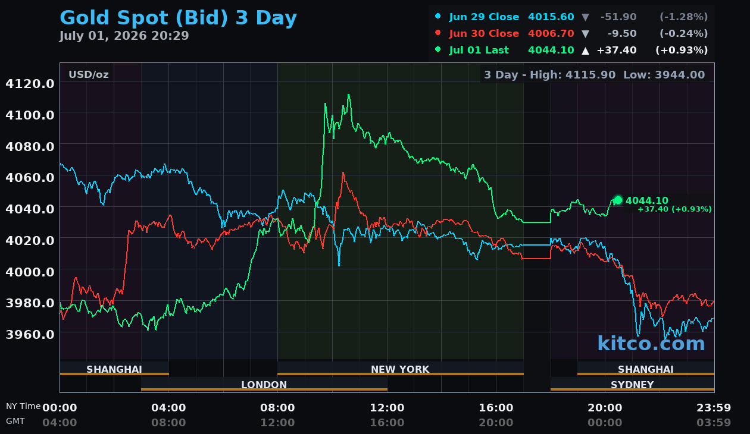This screenshot has height=434, width=750.
Task: Click the green current price marker dot
Action: click(618, 200)
